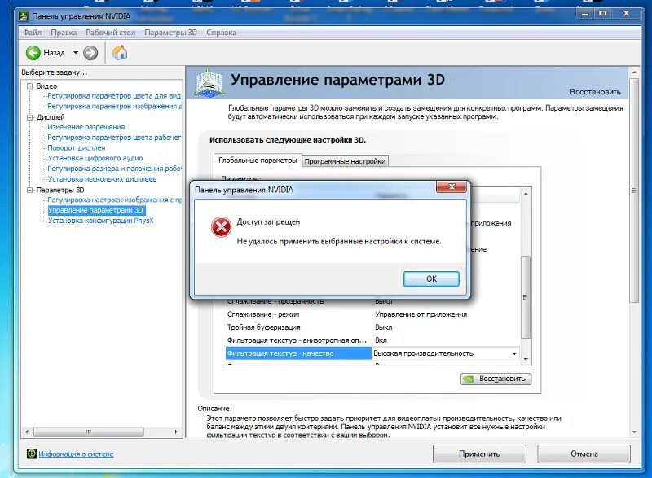Select Установка конфигурации PhysX item
The height and width of the screenshot is (478, 652).
point(100,221)
